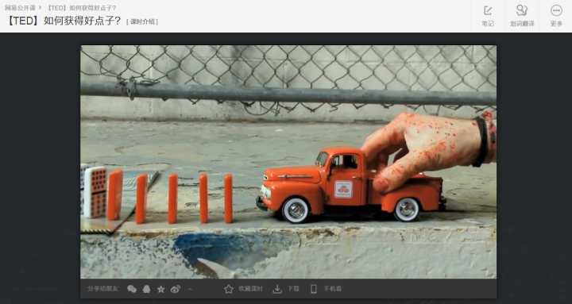Open the notes (笔记) pencil icon
Viewport: 572px width, 304px height.
[x=488, y=10]
